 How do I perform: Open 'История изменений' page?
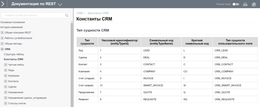12,27
